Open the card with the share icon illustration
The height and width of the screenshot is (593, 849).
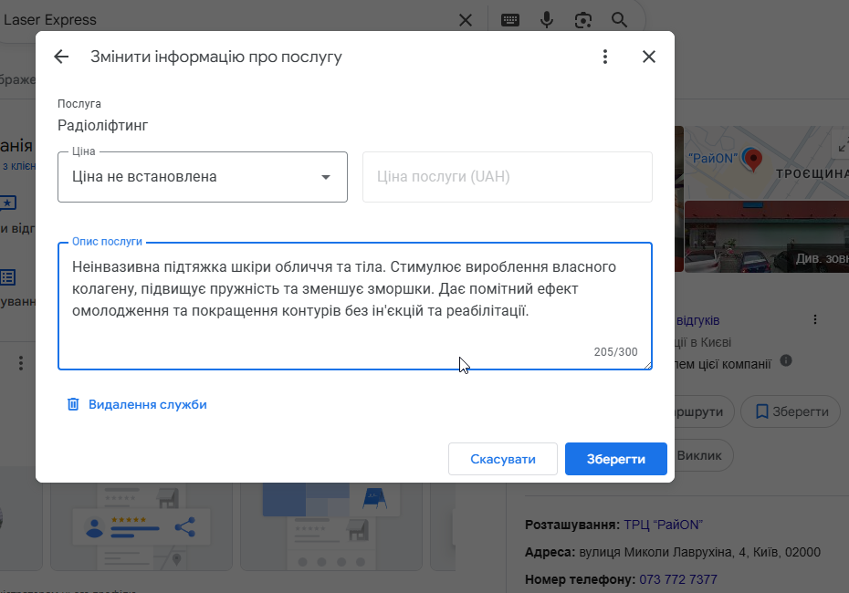point(141,527)
